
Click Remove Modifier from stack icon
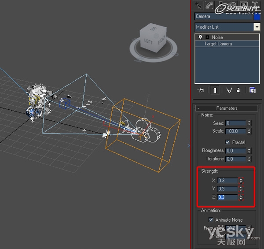point(238,90)
